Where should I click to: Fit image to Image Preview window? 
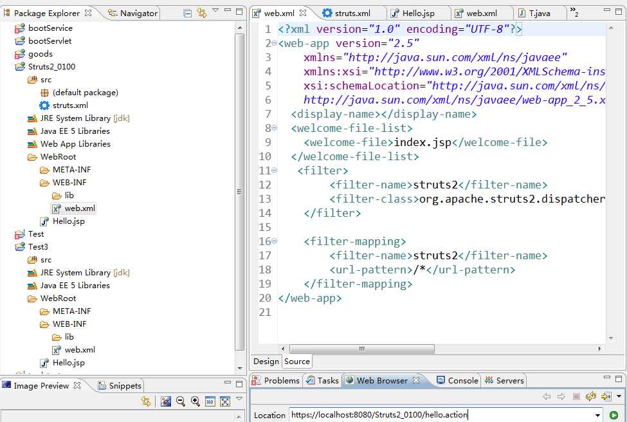[x=225, y=401]
